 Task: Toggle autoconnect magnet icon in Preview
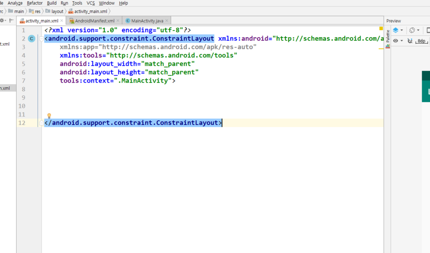410,41
